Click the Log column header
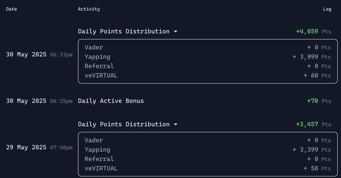Image resolution: width=341 pixels, height=178 pixels. coord(327,9)
